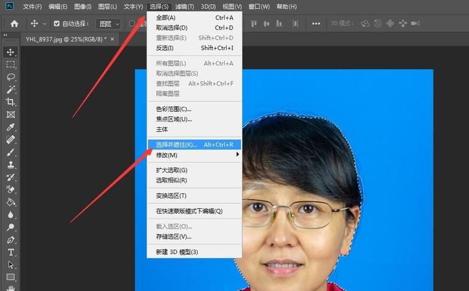Open the 编辑(E) menu

58,6
